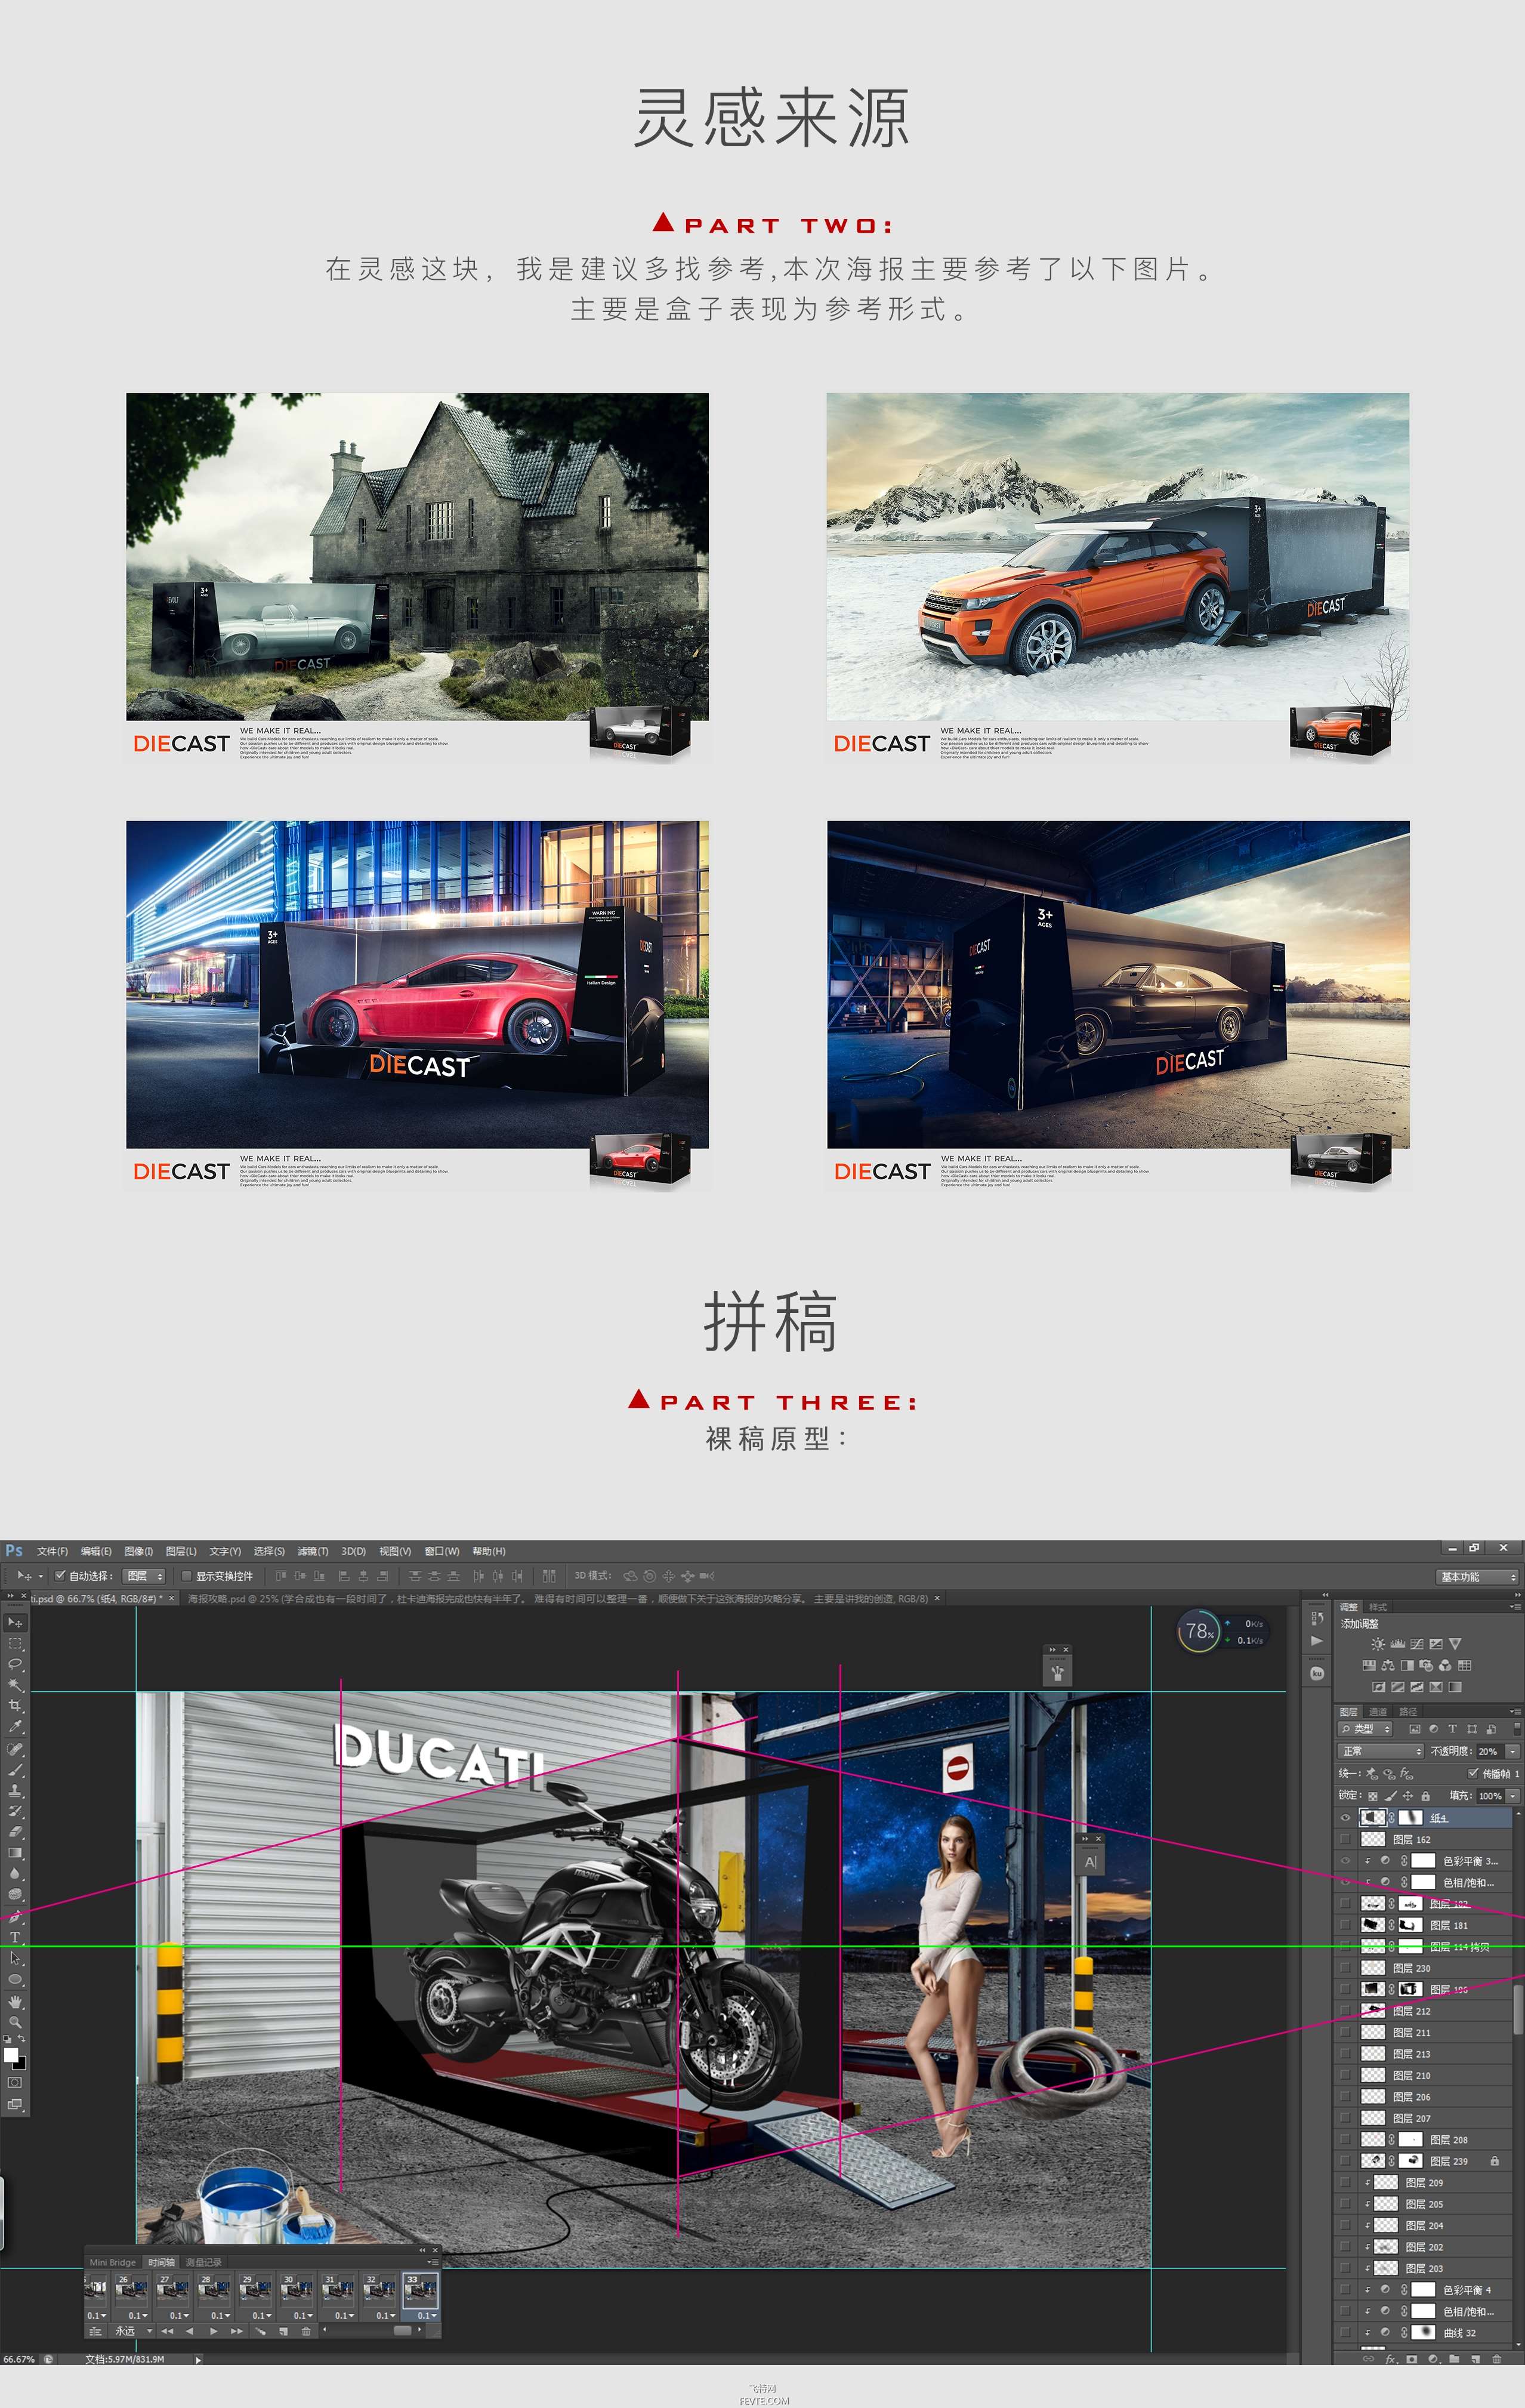Select the Magic Wand tool
The image size is (1525, 2408).
pyautogui.click(x=15, y=1685)
